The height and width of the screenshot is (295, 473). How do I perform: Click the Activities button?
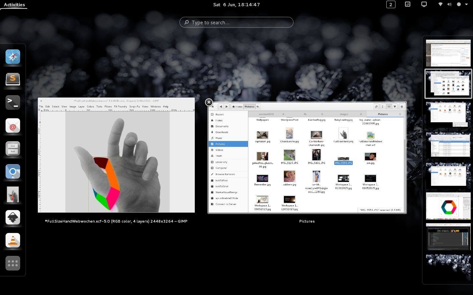click(14, 5)
